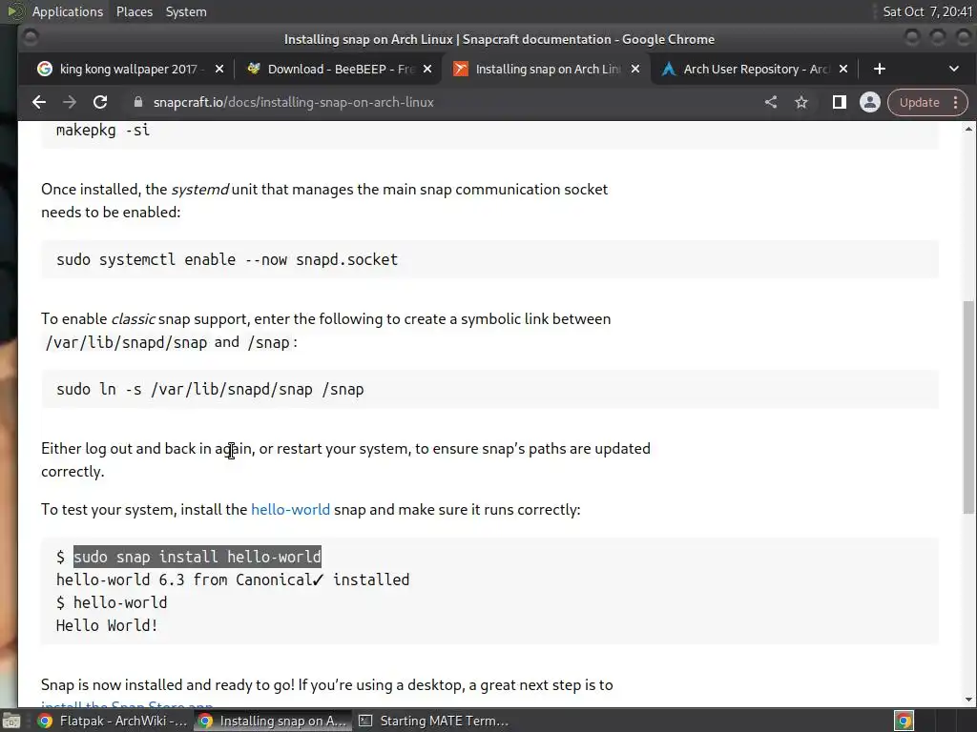977x732 pixels.
Task: Switch to king kong wallpaper 2017 tab
Action: coord(129,69)
